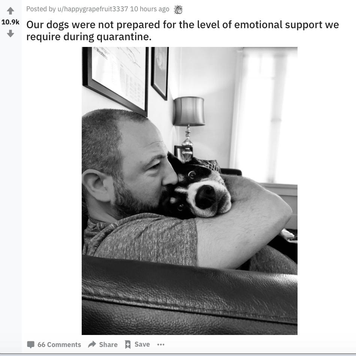356x356 pixels.
Task: Open the black-and-white man and dog photo
Action: click(x=190, y=191)
